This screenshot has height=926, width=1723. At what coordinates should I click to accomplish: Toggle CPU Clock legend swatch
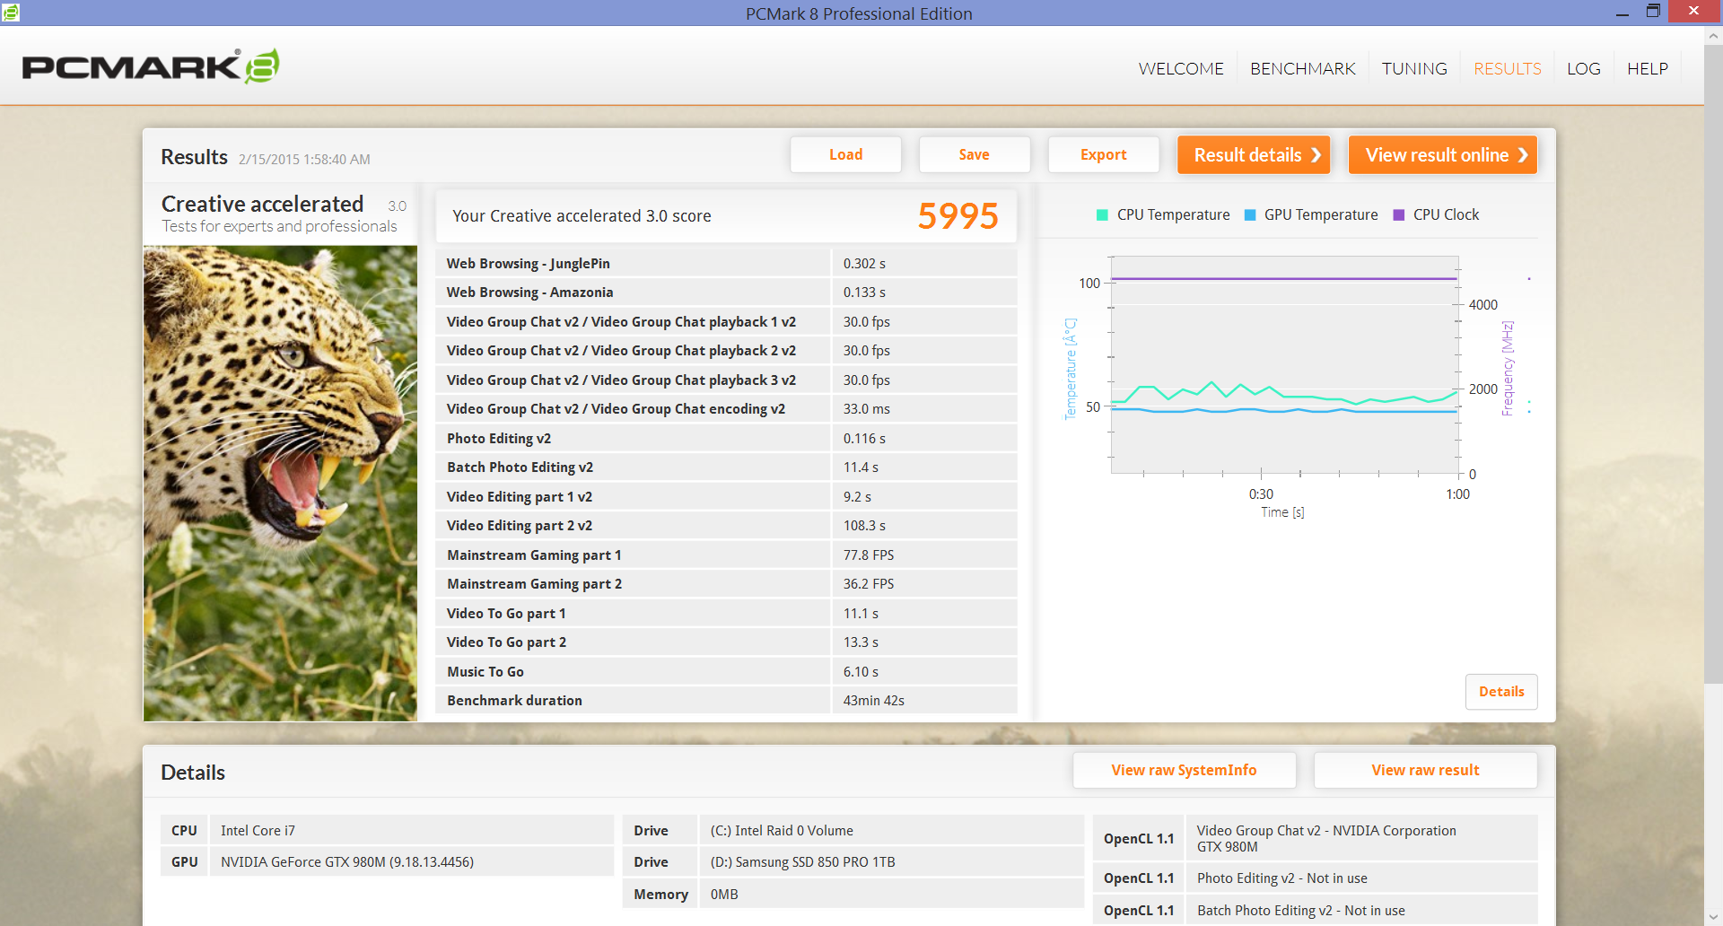1398,215
